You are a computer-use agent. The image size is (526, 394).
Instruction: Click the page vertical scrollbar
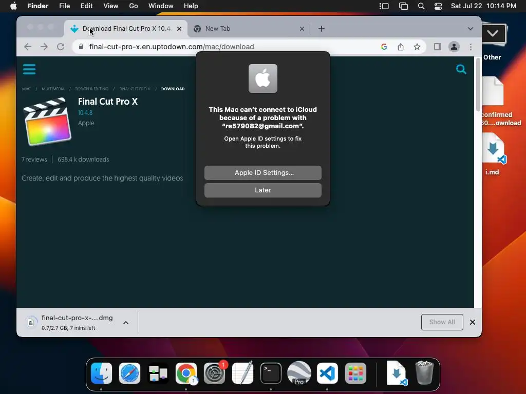tap(478, 85)
